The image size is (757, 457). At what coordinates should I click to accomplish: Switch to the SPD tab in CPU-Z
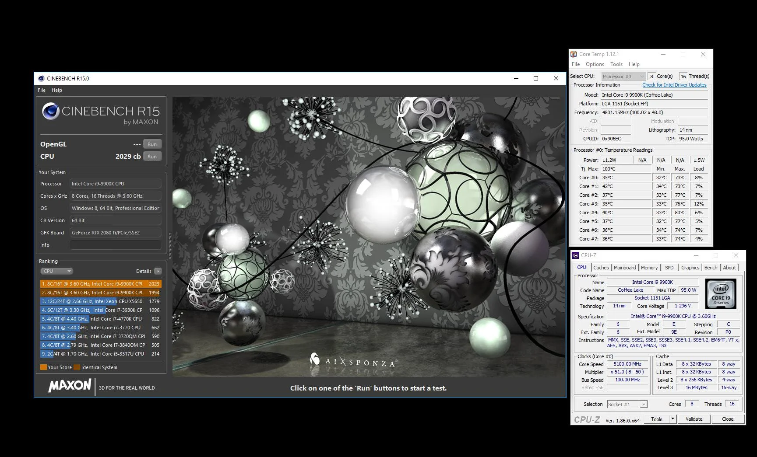669,268
